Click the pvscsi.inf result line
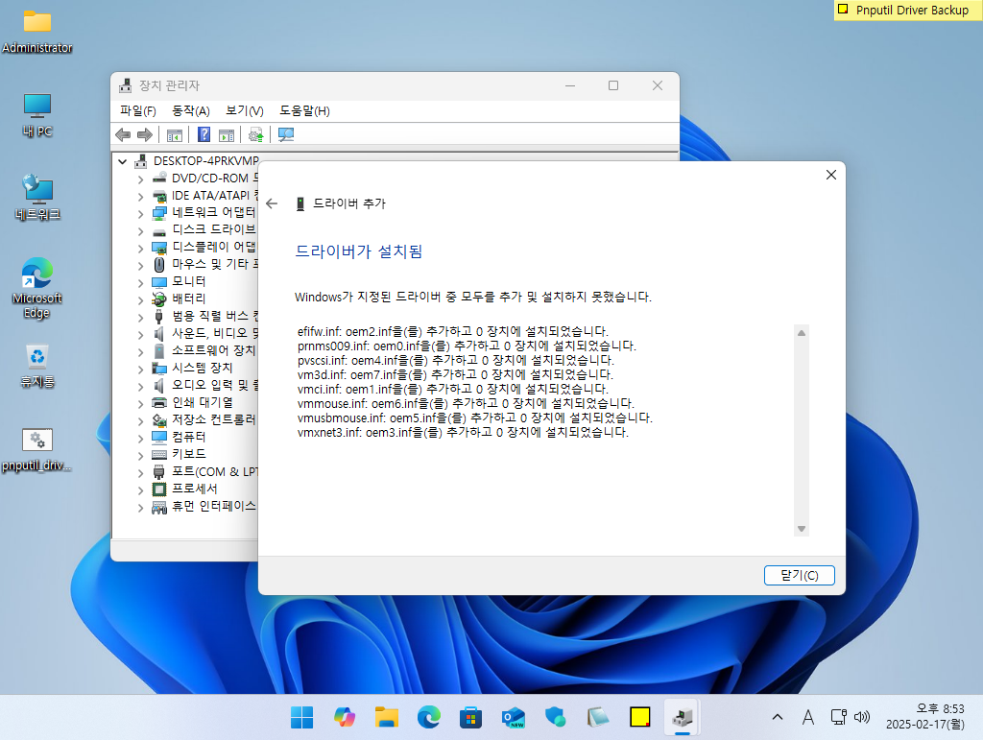This screenshot has width=983, height=740. 456,360
